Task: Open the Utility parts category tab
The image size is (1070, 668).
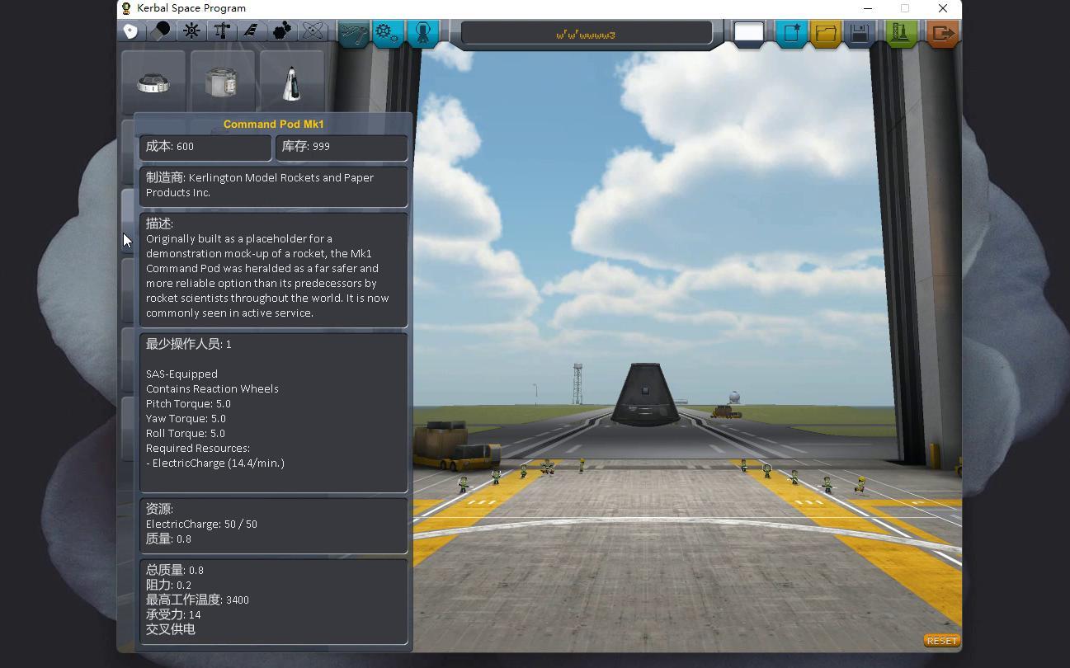Action: (281, 31)
